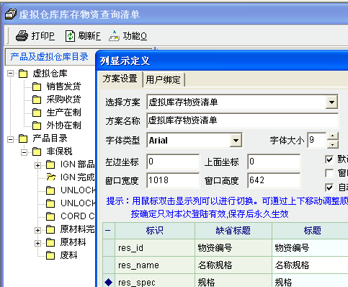Screen dimensions: 348x287
Task: Click the res_id cell
Action: pyautogui.click(x=155, y=248)
